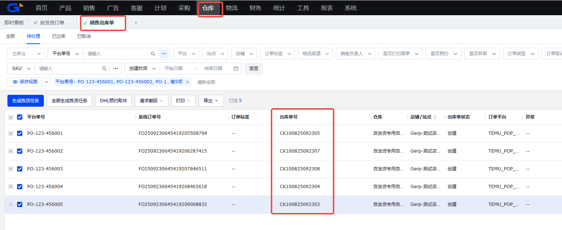Open 销售 menu in top navigation
This screenshot has height=230, width=562.
click(89, 8)
